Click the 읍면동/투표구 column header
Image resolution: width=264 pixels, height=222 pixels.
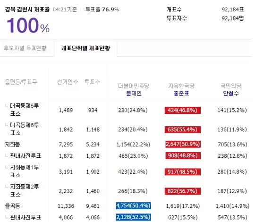point(21,82)
